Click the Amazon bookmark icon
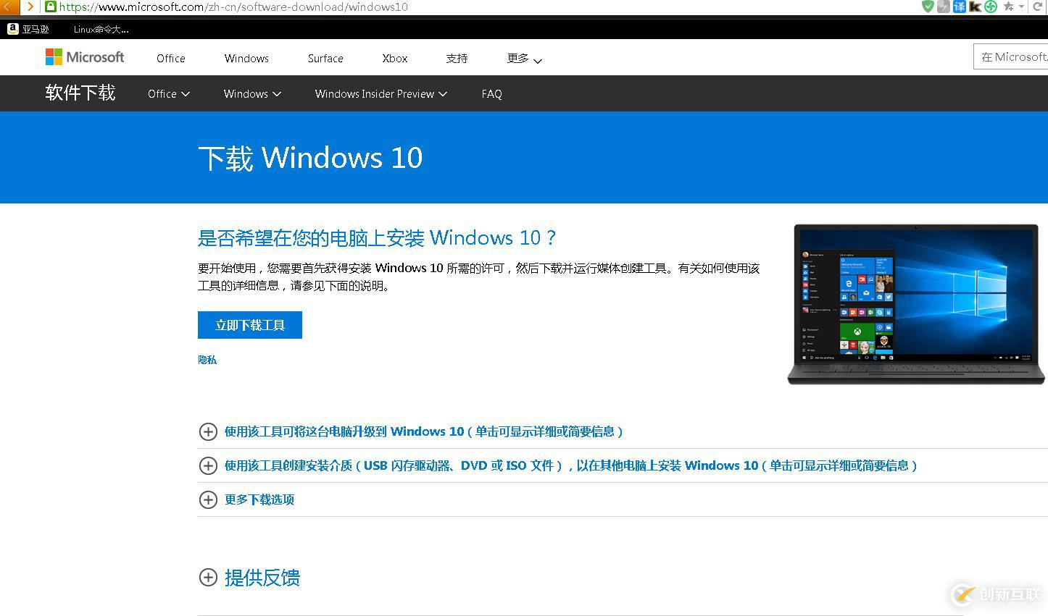 (13, 29)
